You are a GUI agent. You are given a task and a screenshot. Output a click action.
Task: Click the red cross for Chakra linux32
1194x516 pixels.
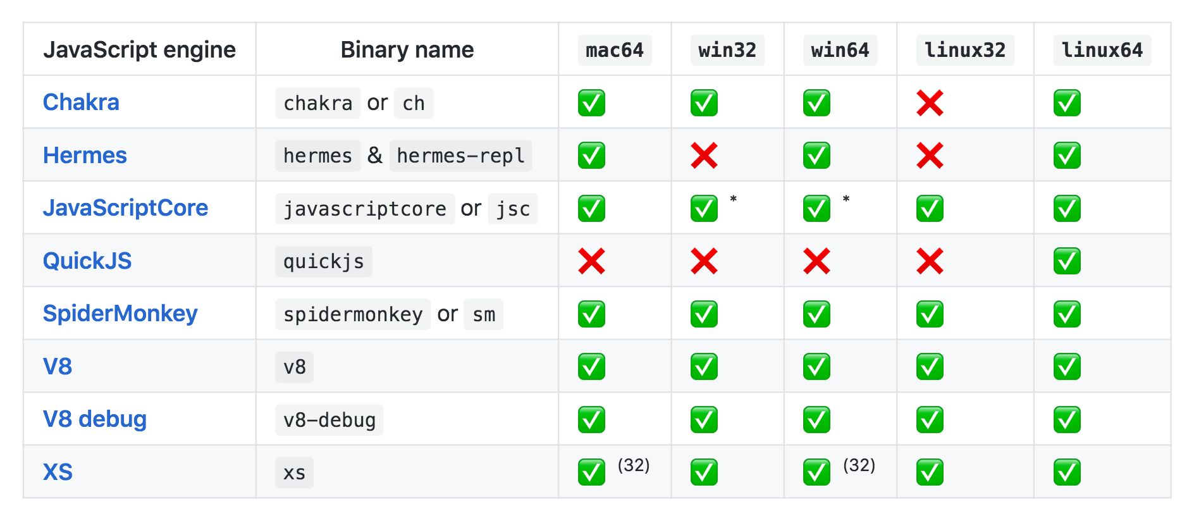930,103
